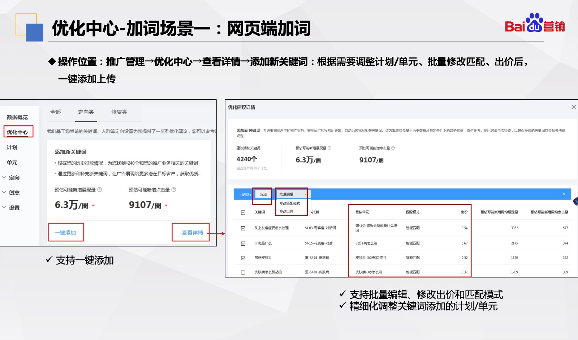This screenshot has width=578, height=340.
Task: Click bid value 0.54
Action: click(x=465, y=228)
